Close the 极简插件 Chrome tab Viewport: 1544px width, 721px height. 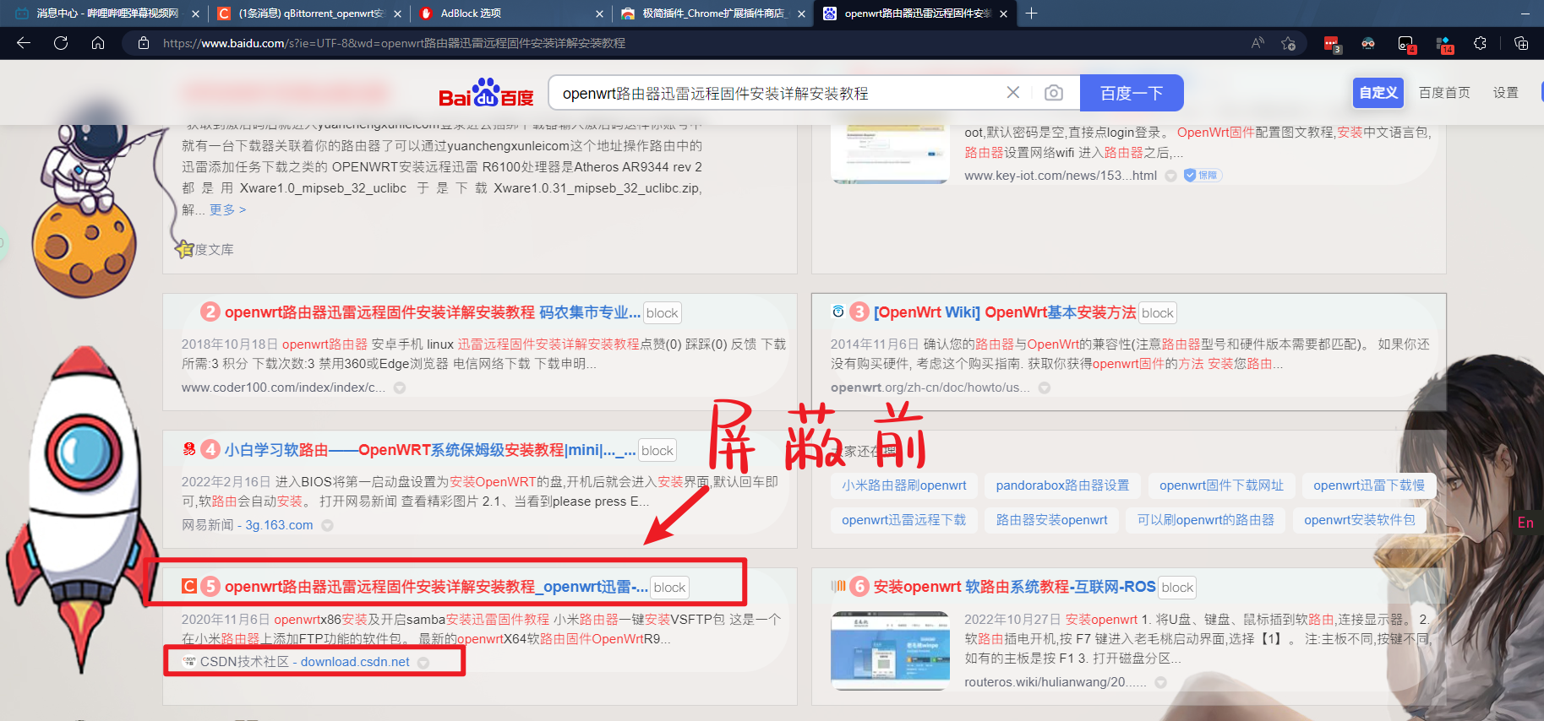[x=801, y=14]
